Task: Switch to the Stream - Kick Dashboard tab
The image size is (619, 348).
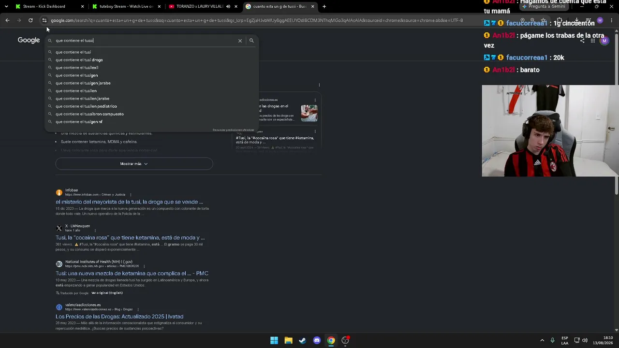Action: (49, 7)
